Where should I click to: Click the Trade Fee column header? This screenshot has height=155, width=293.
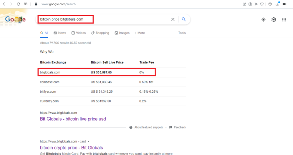coord(147,62)
